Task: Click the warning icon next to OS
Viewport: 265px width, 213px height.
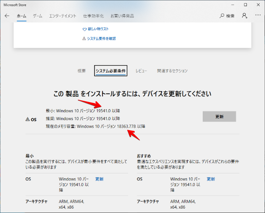Action: 27,119
